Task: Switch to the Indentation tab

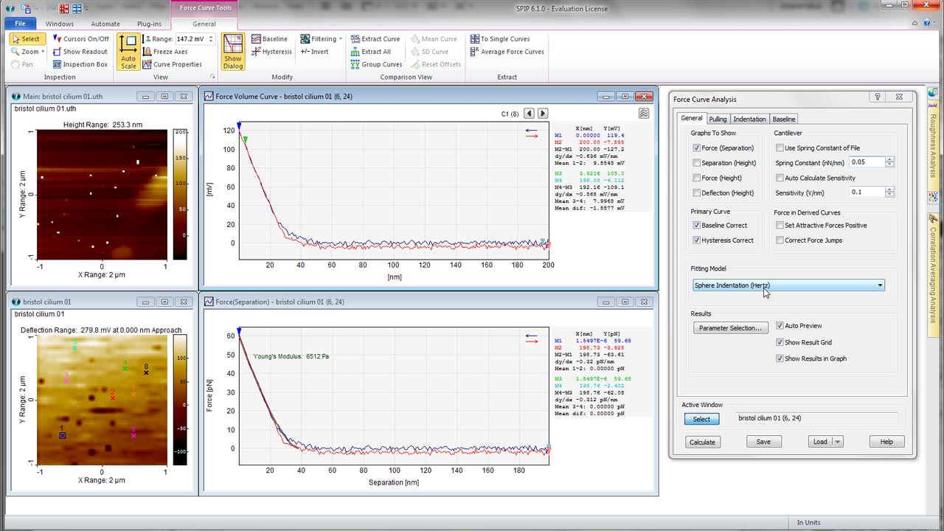Action: pyautogui.click(x=749, y=119)
